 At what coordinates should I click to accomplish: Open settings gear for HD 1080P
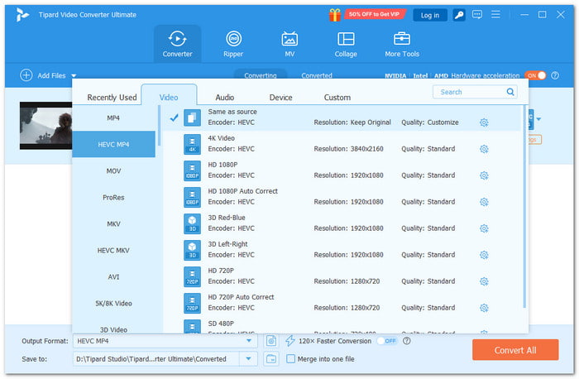(x=484, y=175)
